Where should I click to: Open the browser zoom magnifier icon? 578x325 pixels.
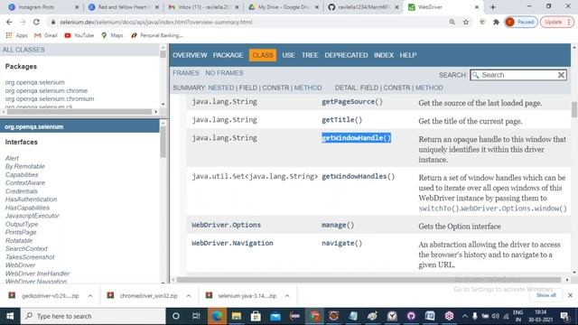pyautogui.click(x=452, y=22)
